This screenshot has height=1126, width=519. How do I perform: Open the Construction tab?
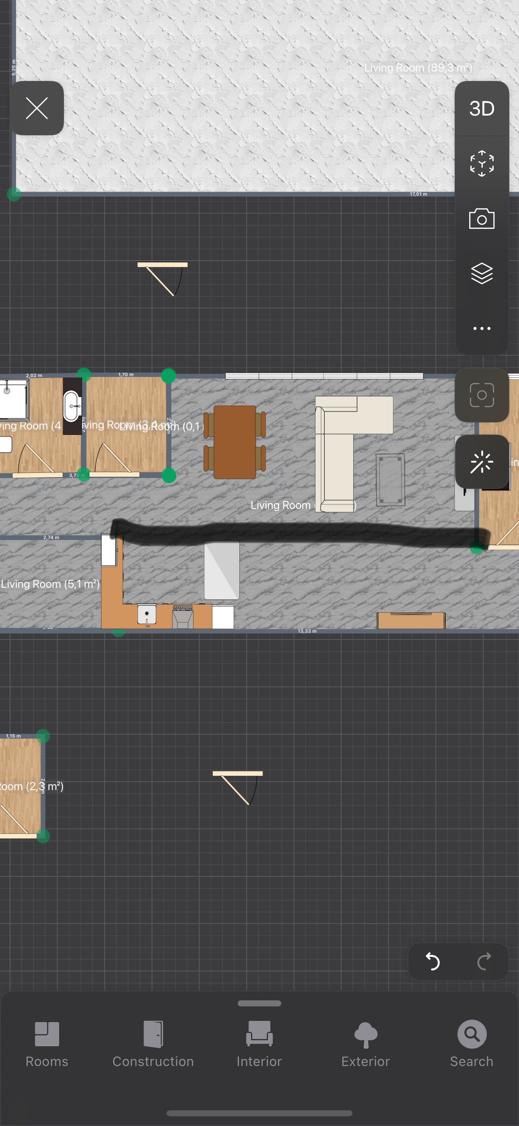pos(153,1044)
